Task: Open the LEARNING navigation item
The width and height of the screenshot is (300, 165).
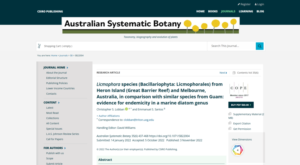Action: tap(246, 11)
